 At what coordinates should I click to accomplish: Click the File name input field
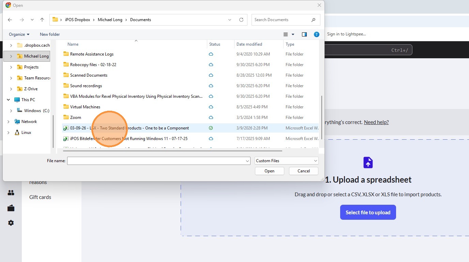156,160
